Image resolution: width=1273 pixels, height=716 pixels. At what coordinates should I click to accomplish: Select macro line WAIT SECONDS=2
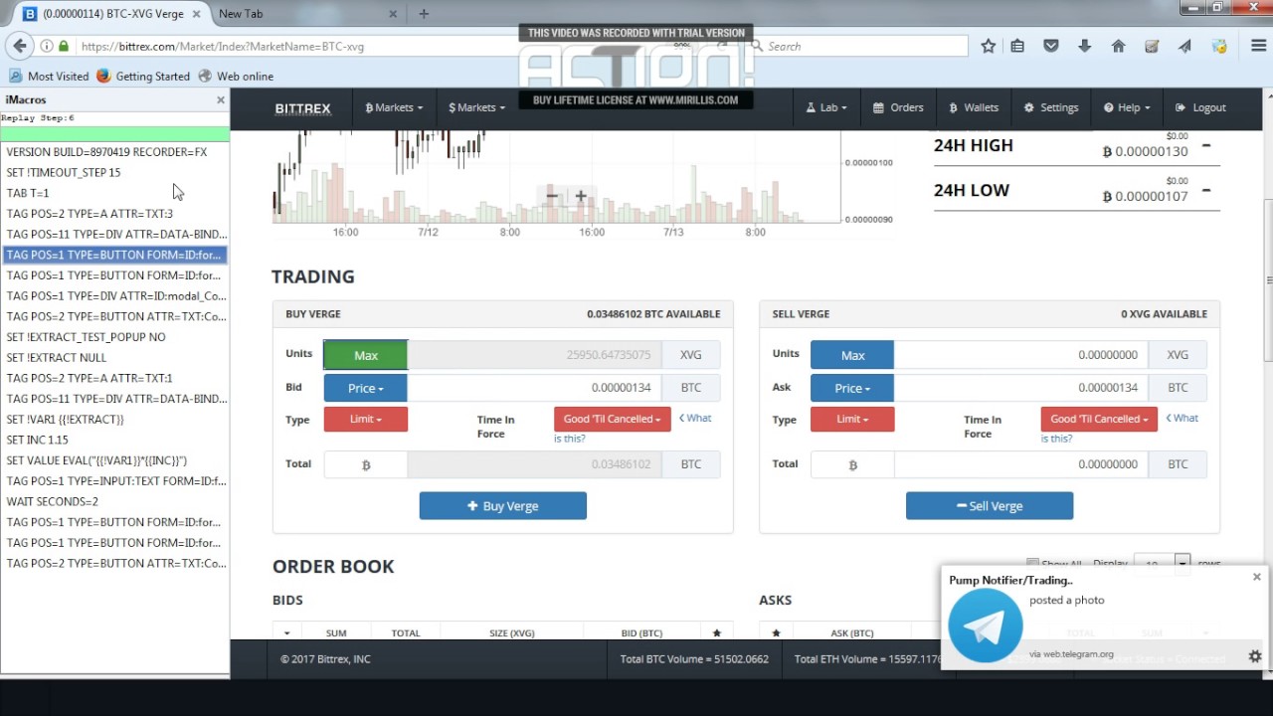tap(114, 501)
